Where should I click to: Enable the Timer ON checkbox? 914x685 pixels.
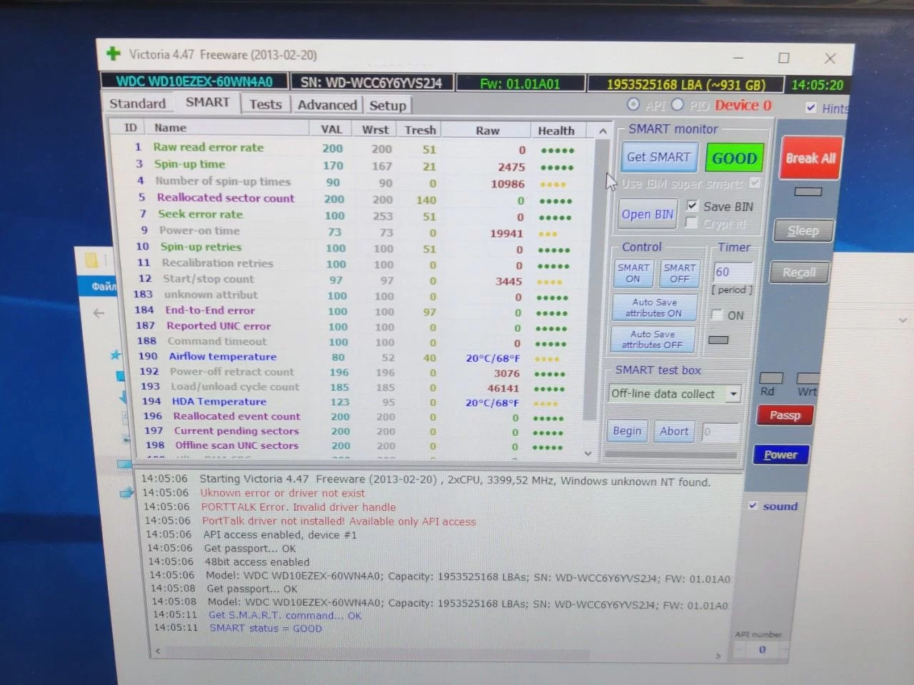tap(716, 315)
